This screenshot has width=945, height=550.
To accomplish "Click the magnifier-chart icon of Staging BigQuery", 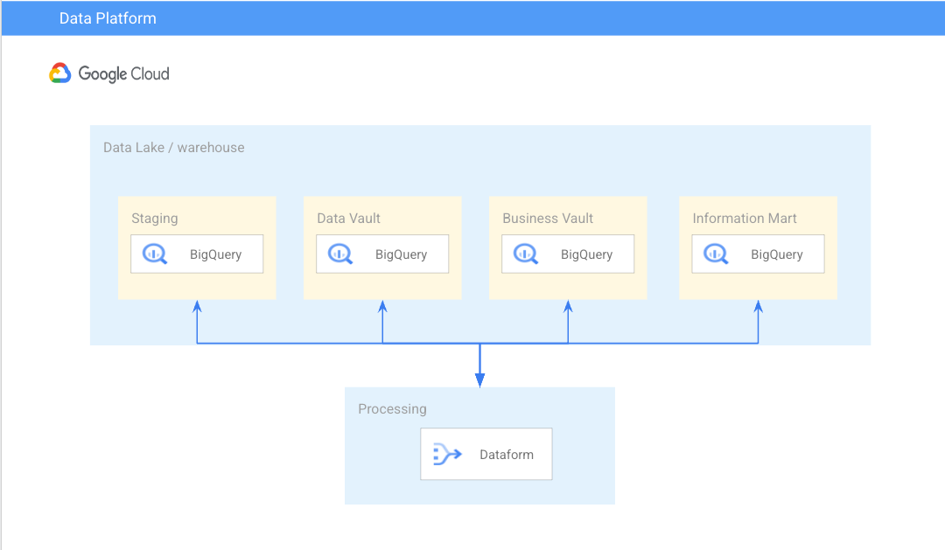I will (153, 254).
